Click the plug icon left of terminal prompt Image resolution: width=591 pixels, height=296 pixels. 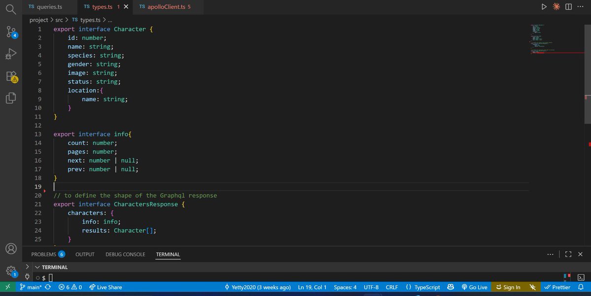(x=27, y=278)
